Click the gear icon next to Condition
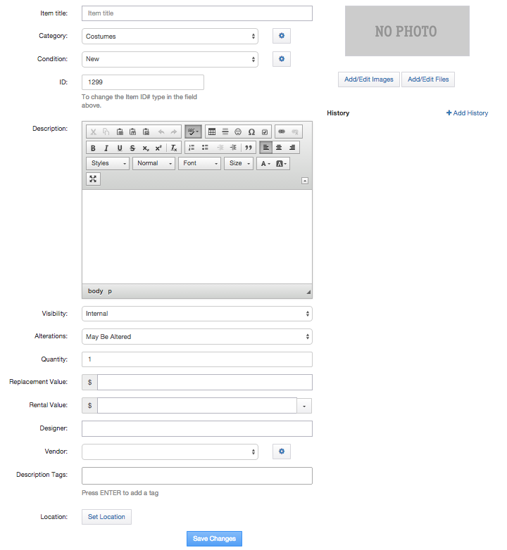Screen dimensions: 507x550 (282, 59)
